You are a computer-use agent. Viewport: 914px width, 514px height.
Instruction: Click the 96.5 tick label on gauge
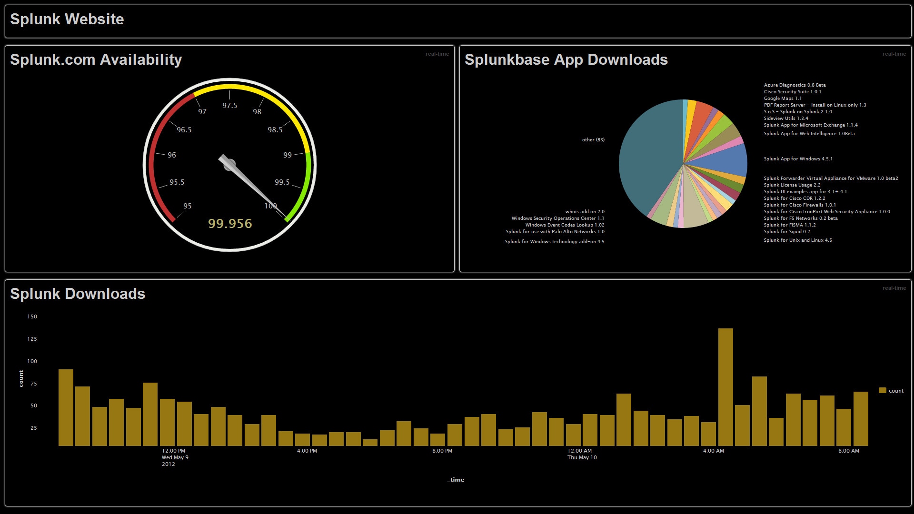tap(184, 130)
